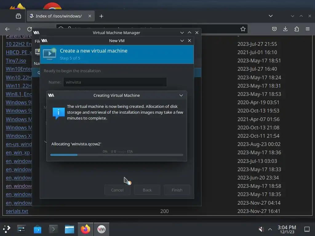Image resolution: width=315 pixels, height=236 pixels.
Task: Click the muted volume tray icon
Action: click(x=261, y=229)
